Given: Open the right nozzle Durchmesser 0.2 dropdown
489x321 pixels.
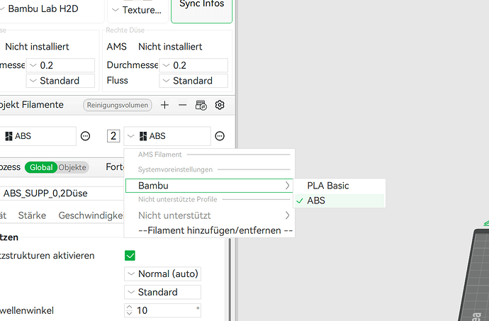Looking at the screenshot, I should click(193, 65).
